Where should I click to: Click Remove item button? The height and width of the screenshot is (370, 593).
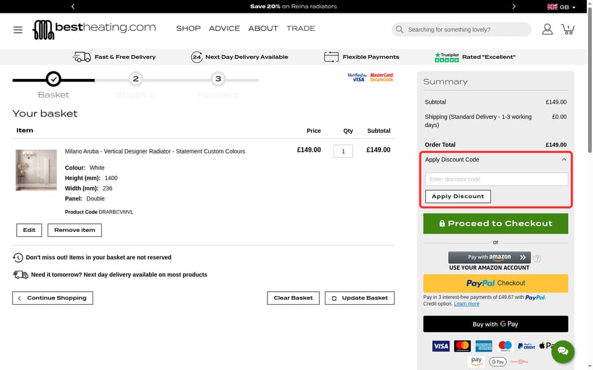75,230
